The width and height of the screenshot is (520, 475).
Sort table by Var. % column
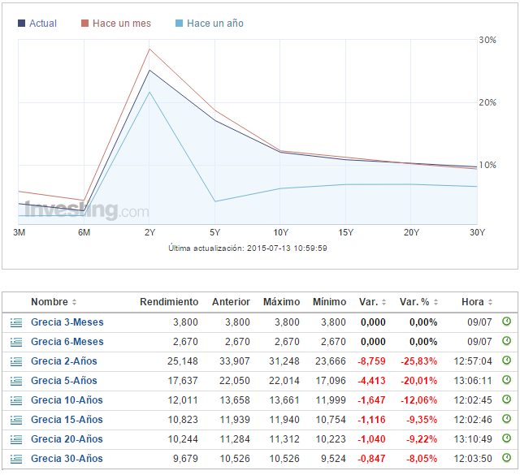418,302
